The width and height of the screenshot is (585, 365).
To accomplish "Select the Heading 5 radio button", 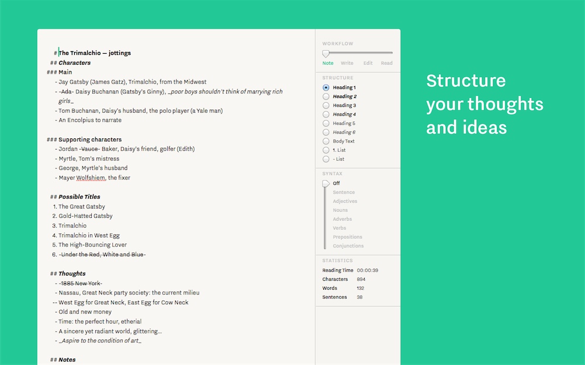I will click(326, 123).
